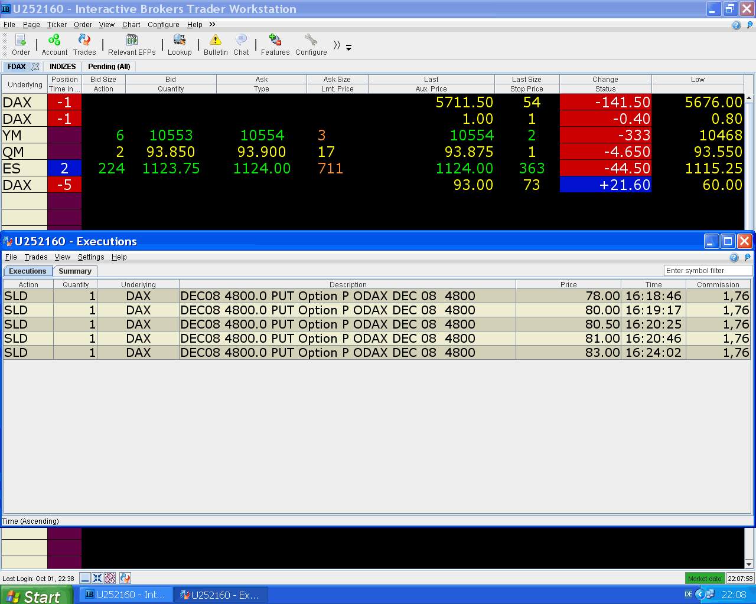Sort executions by Time column header
The image size is (756, 604).
(x=654, y=284)
